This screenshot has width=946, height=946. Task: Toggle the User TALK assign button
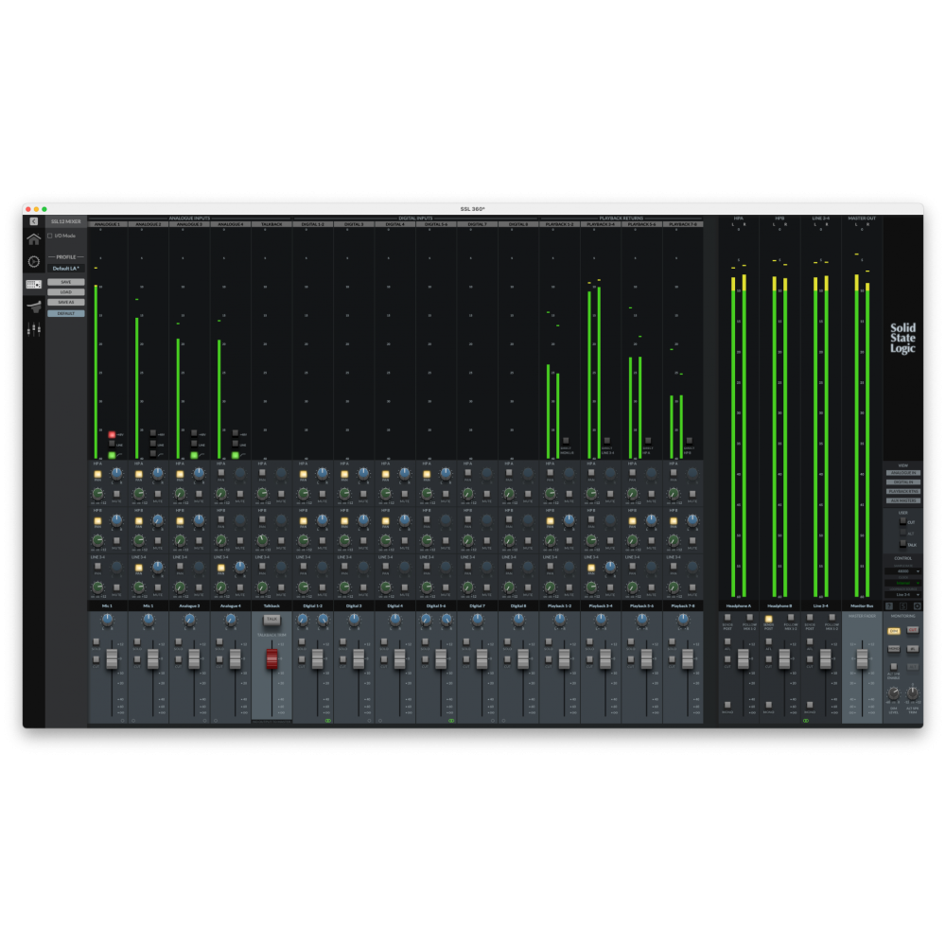pos(903,544)
